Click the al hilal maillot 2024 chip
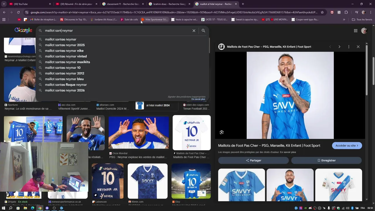 coord(156,105)
